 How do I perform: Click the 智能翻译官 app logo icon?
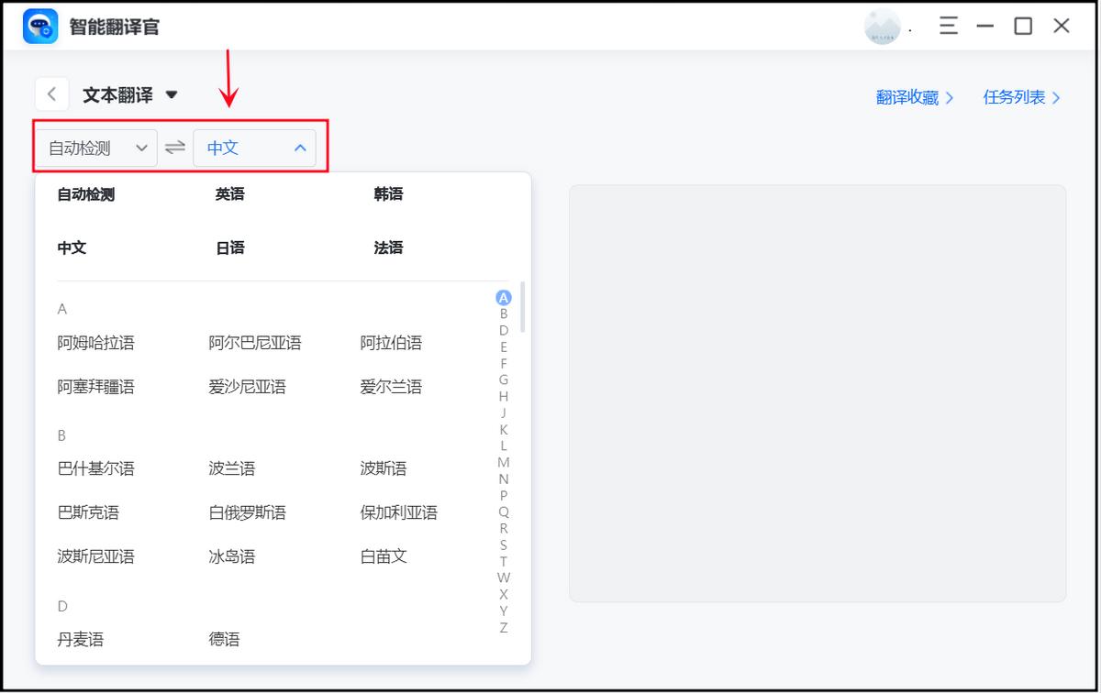pos(39,25)
